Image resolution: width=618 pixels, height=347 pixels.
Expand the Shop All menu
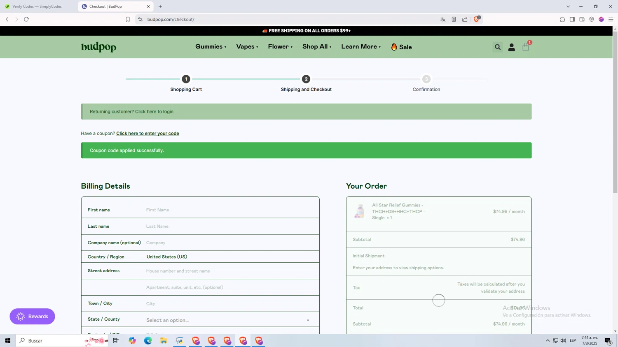317,46
